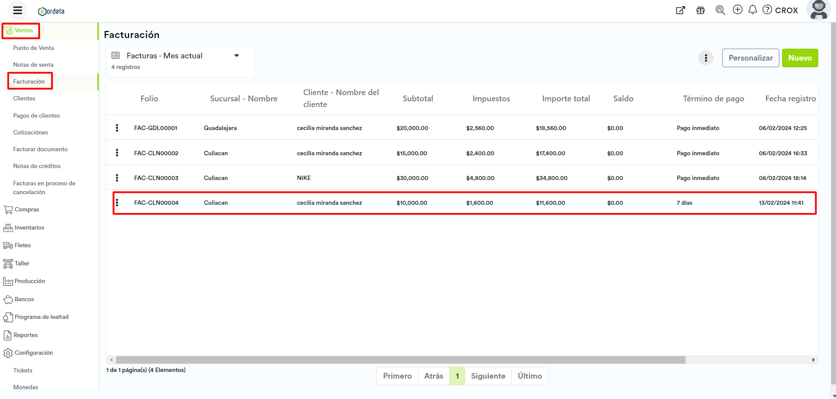Open row actions for FAC-CLN00003
The height and width of the screenshot is (399, 836).
click(x=117, y=178)
